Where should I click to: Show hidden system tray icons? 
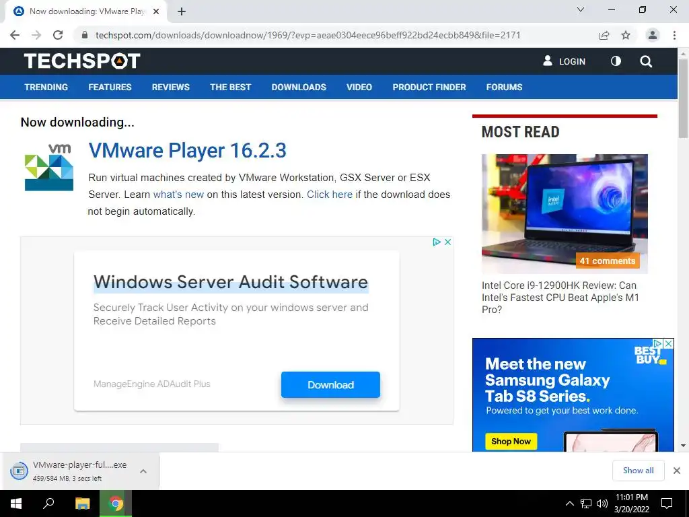569,504
